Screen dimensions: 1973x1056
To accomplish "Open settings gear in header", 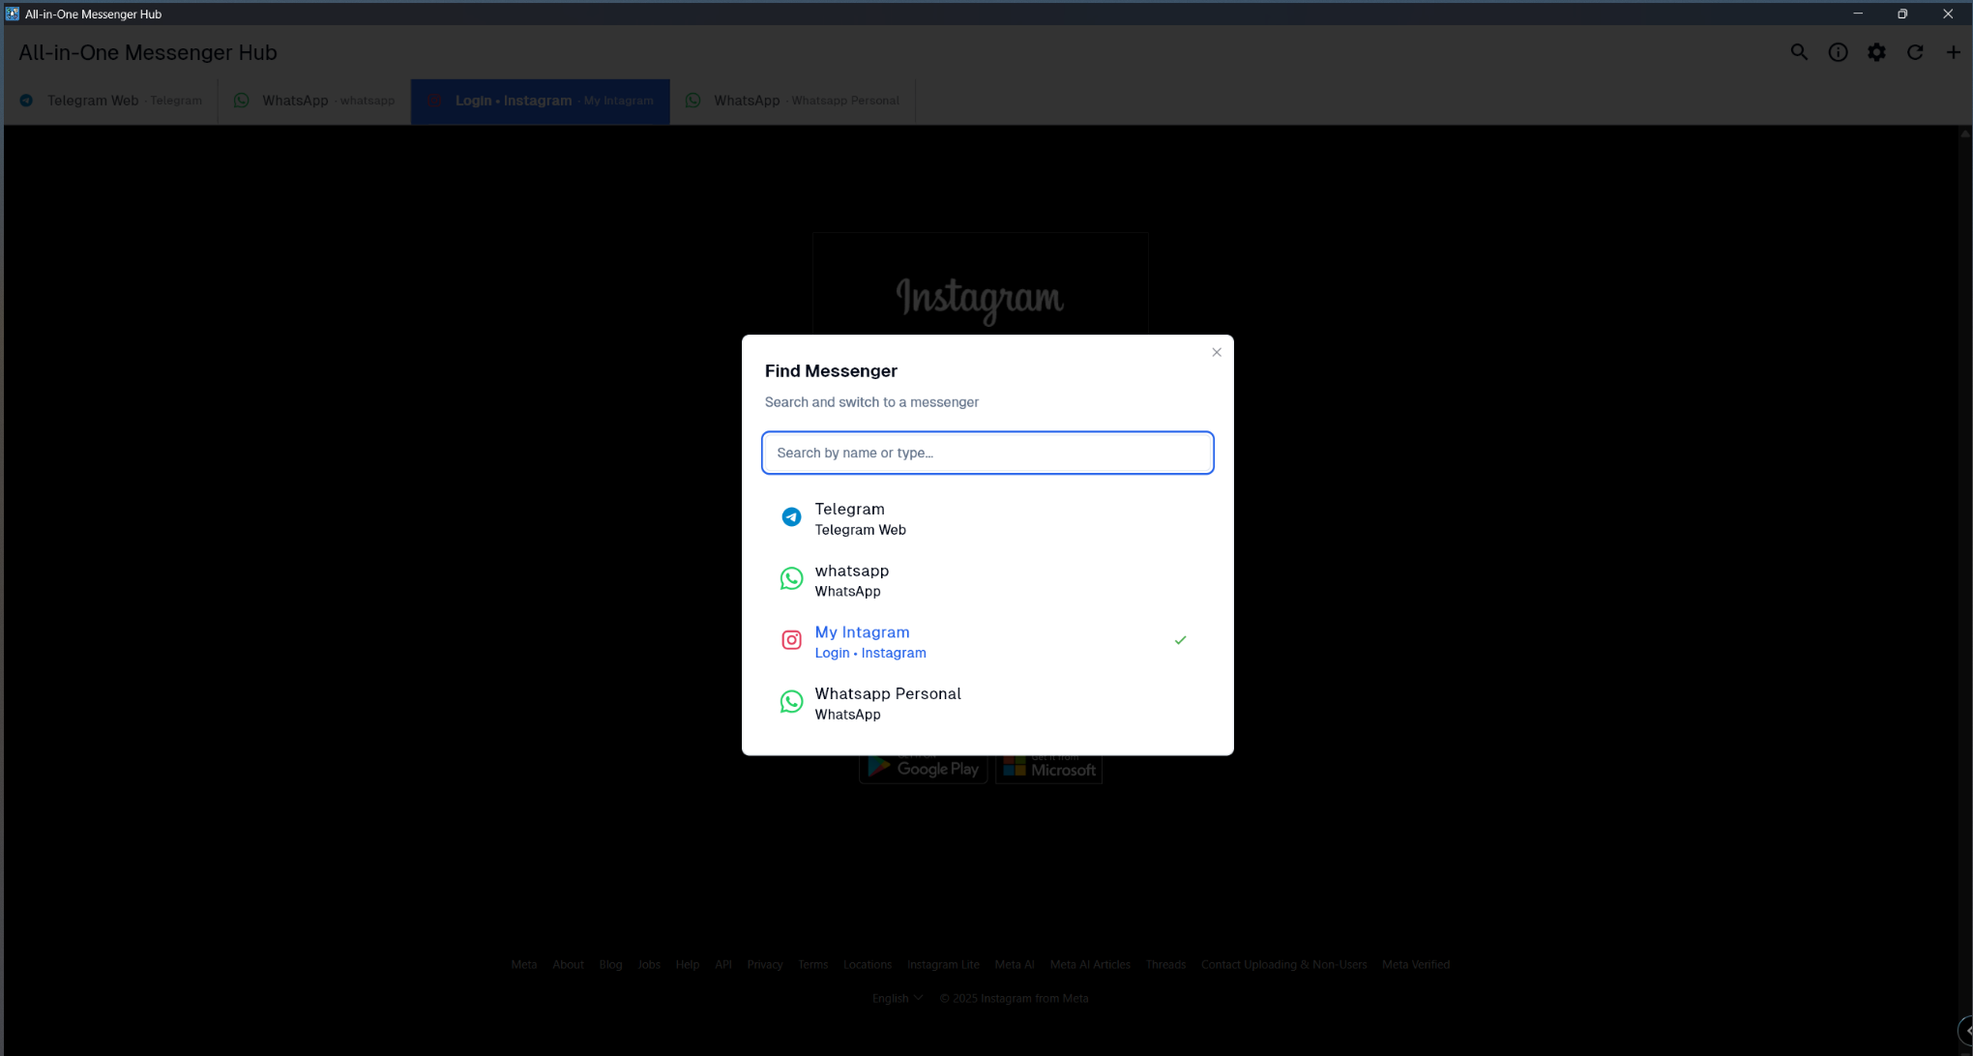I will point(1876,52).
